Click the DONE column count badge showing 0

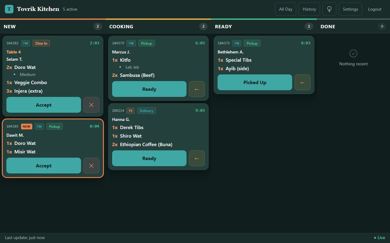(x=382, y=26)
